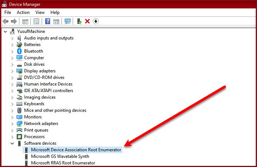Expand the Processors chevron

[12, 137]
